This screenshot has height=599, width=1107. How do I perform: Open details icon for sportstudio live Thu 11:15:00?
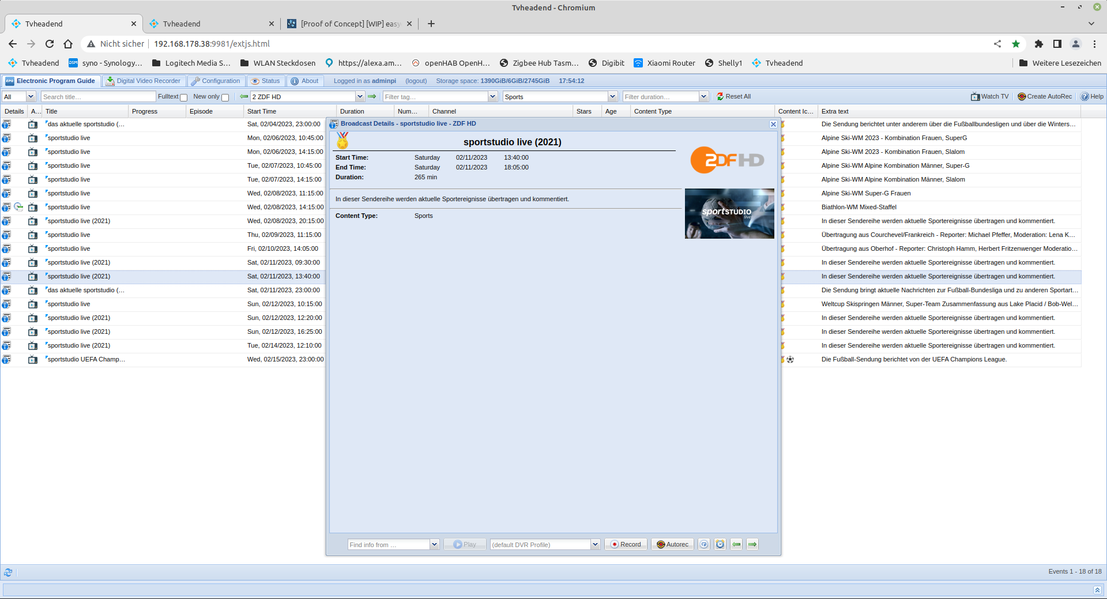(x=6, y=235)
